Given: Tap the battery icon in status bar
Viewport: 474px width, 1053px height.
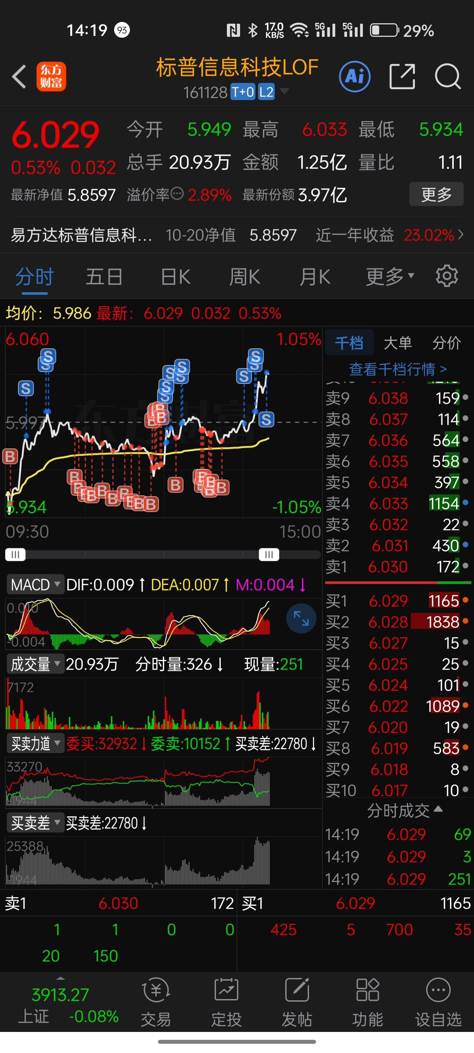Looking at the screenshot, I should (384, 30).
